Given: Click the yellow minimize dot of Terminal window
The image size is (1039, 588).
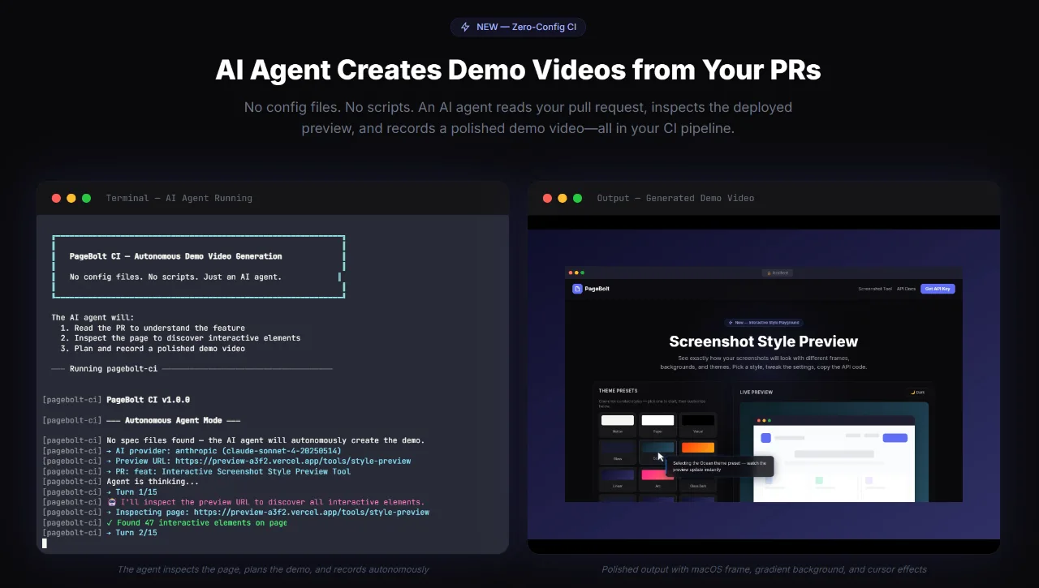Looking at the screenshot, I should coord(71,198).
